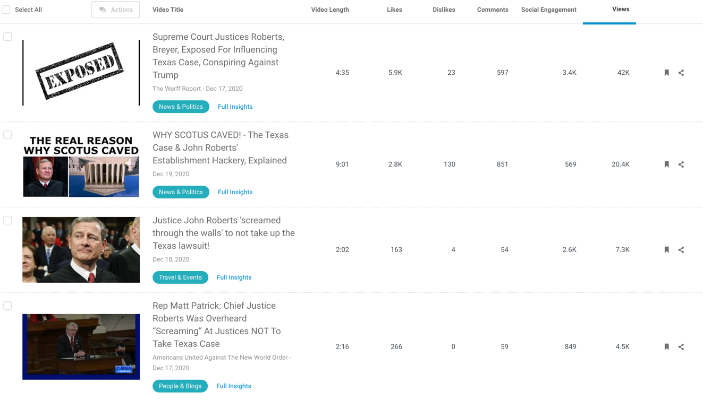Click the People & Blogs category tag
Viewport: 703px width, 400px height.
180,386
